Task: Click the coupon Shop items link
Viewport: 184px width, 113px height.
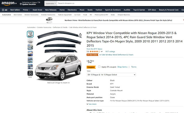Action: click(122, 67)
